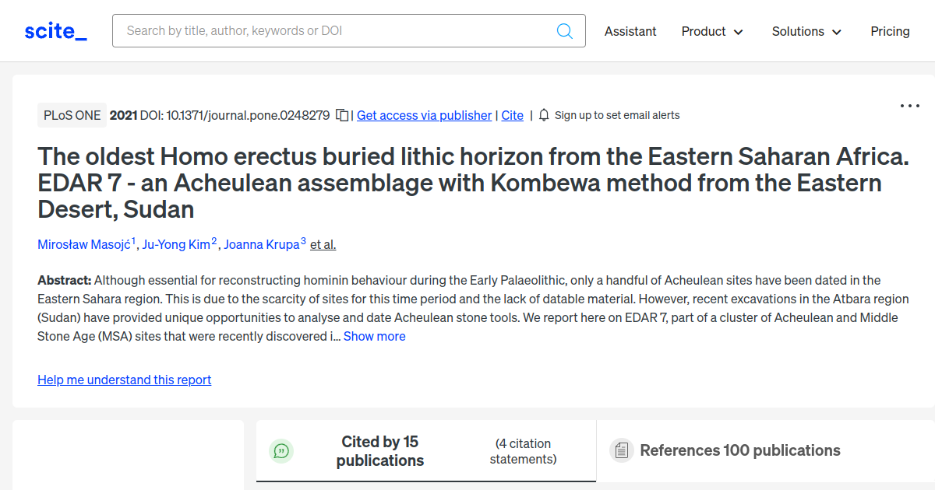
Task: Expand the Solutions dropdown menu
Action: (806, 31)
